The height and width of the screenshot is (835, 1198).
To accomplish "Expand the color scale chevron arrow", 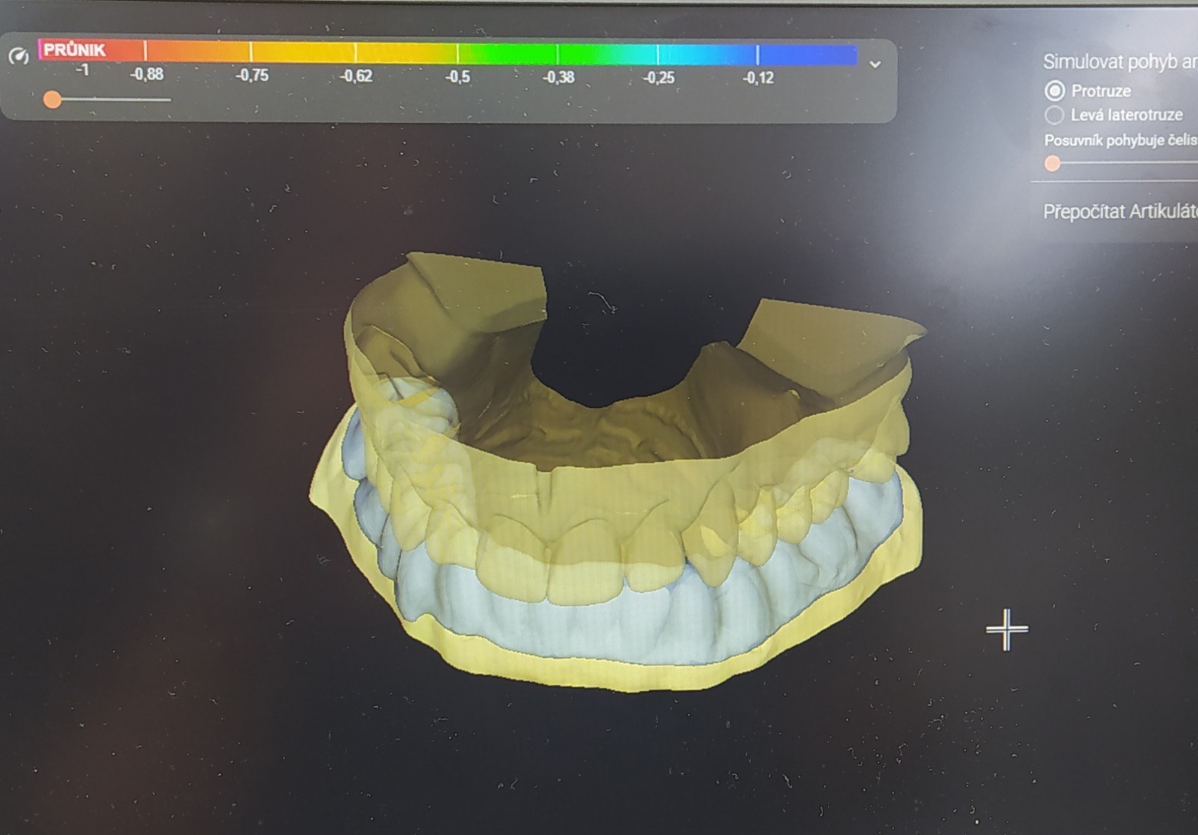I will coord(875,65).
